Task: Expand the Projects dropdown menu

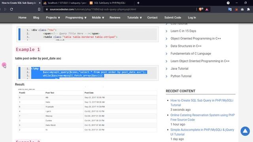Action: [53, 17]
